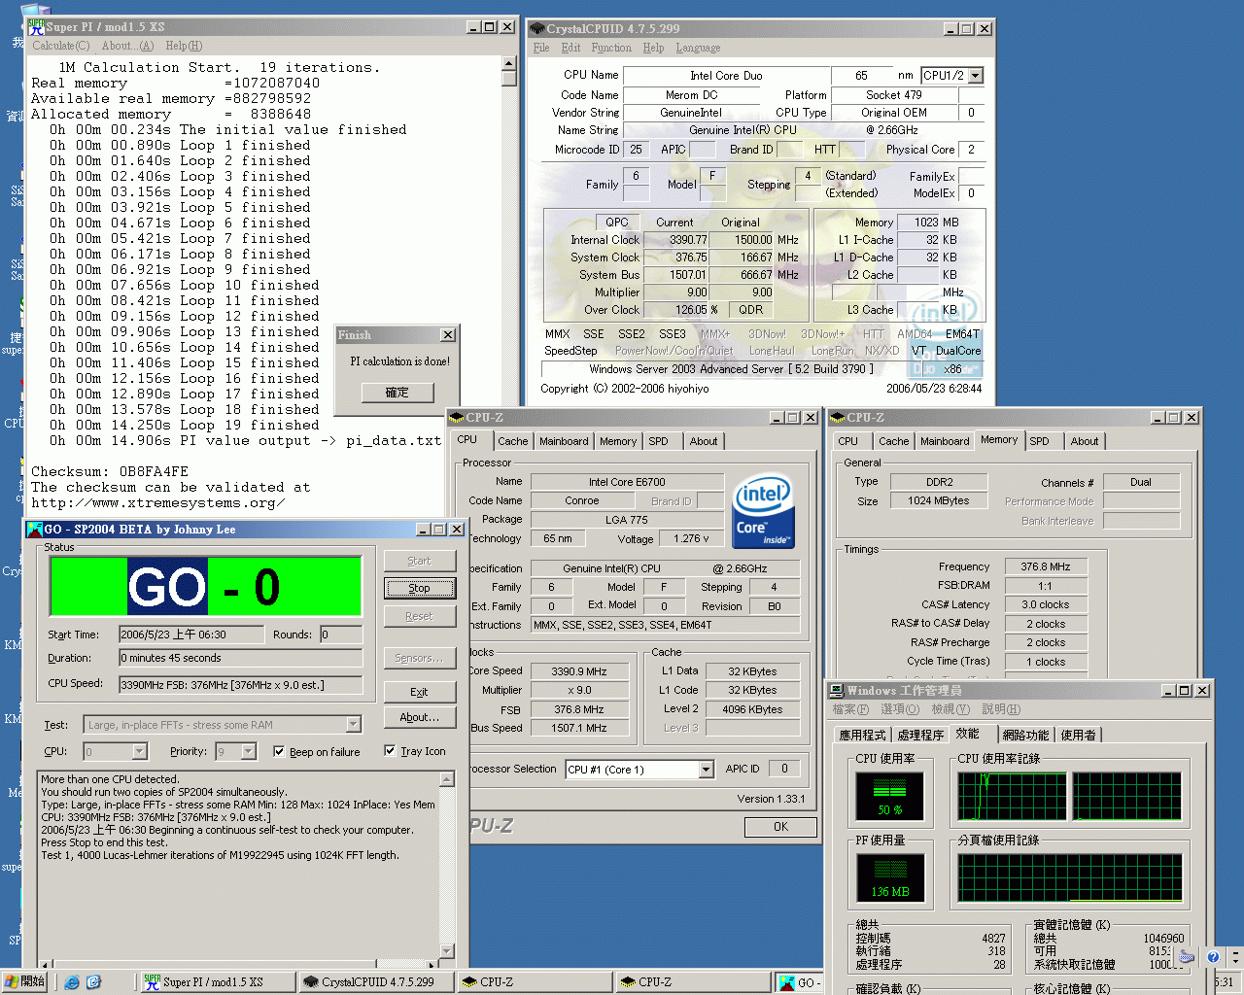Click the Task Manager title bar icon

click(x=836, y=691)
